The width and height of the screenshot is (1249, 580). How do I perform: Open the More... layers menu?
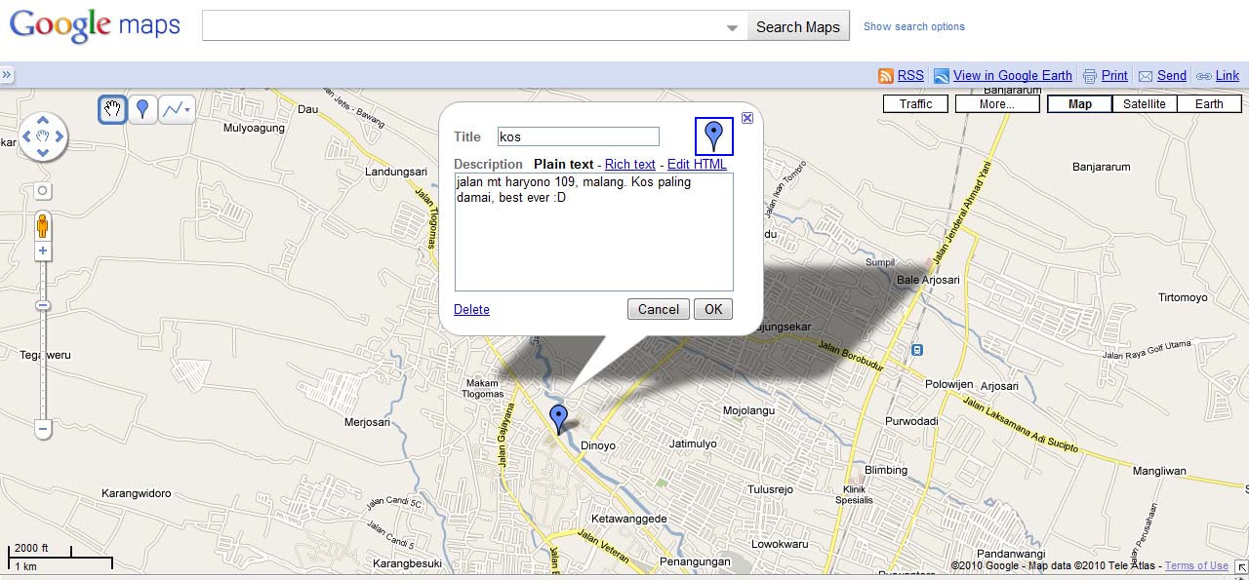click(997, 104)
